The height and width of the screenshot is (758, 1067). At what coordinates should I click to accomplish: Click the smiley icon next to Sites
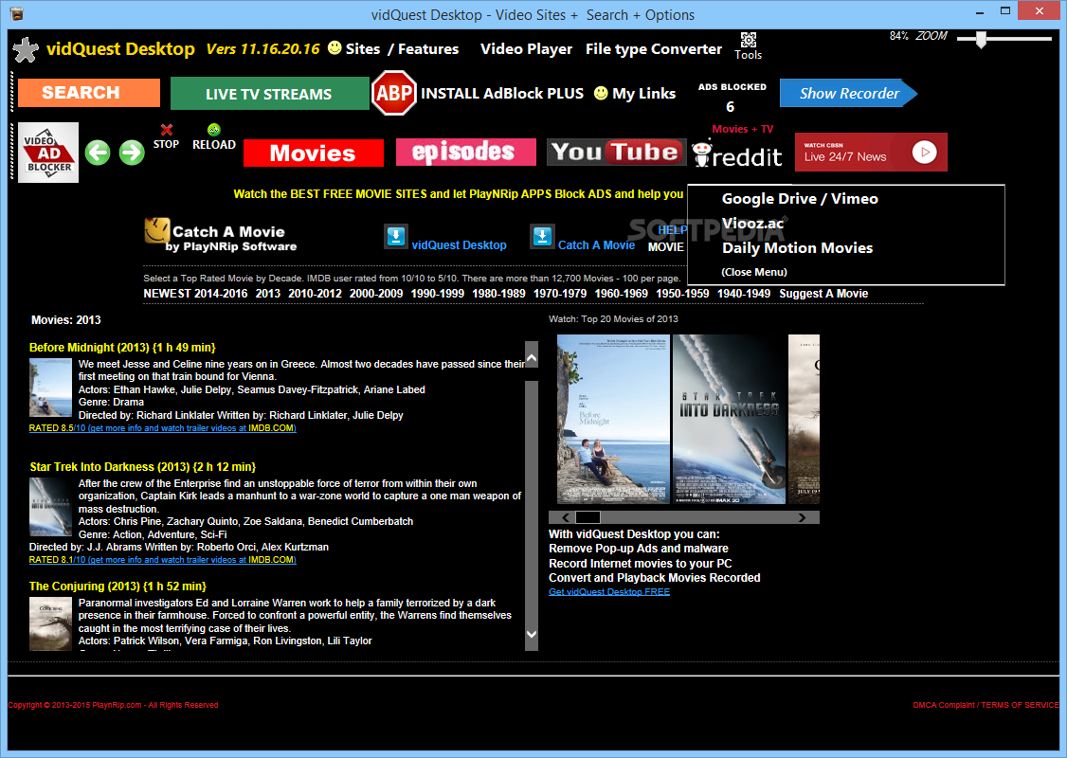335,47
